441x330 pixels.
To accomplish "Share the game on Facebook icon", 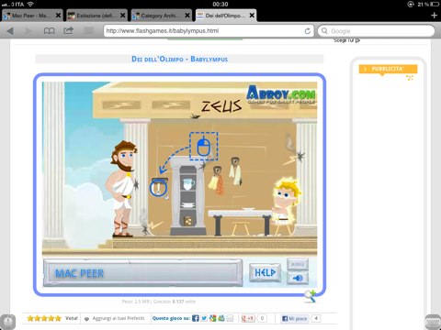I will (x=196, y=318).
